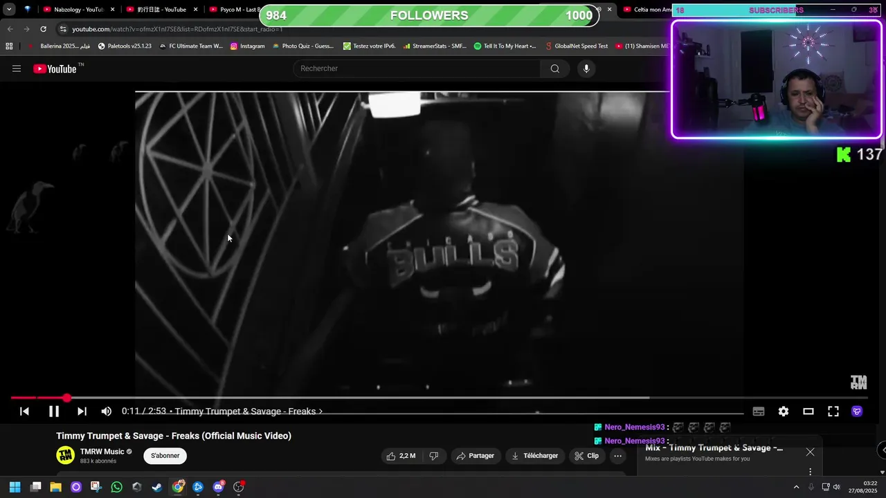Go forward in browser history
This screenshot has height=498, width=886.
click(x=26, y=29)
